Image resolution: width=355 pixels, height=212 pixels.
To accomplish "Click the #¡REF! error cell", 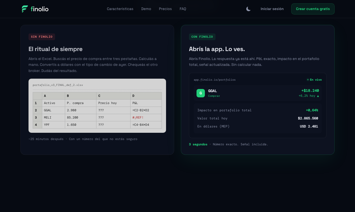I will point(146,118).
